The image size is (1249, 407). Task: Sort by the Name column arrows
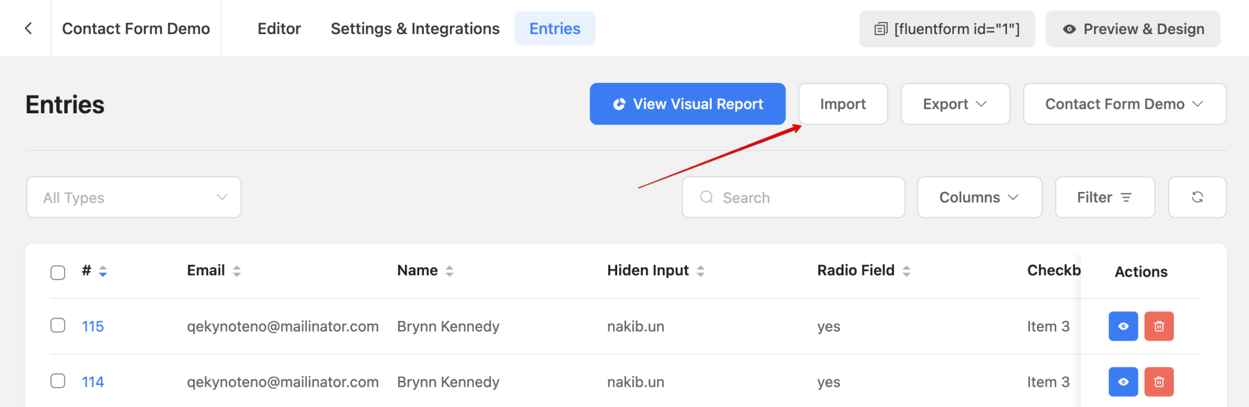coord(449,271)
